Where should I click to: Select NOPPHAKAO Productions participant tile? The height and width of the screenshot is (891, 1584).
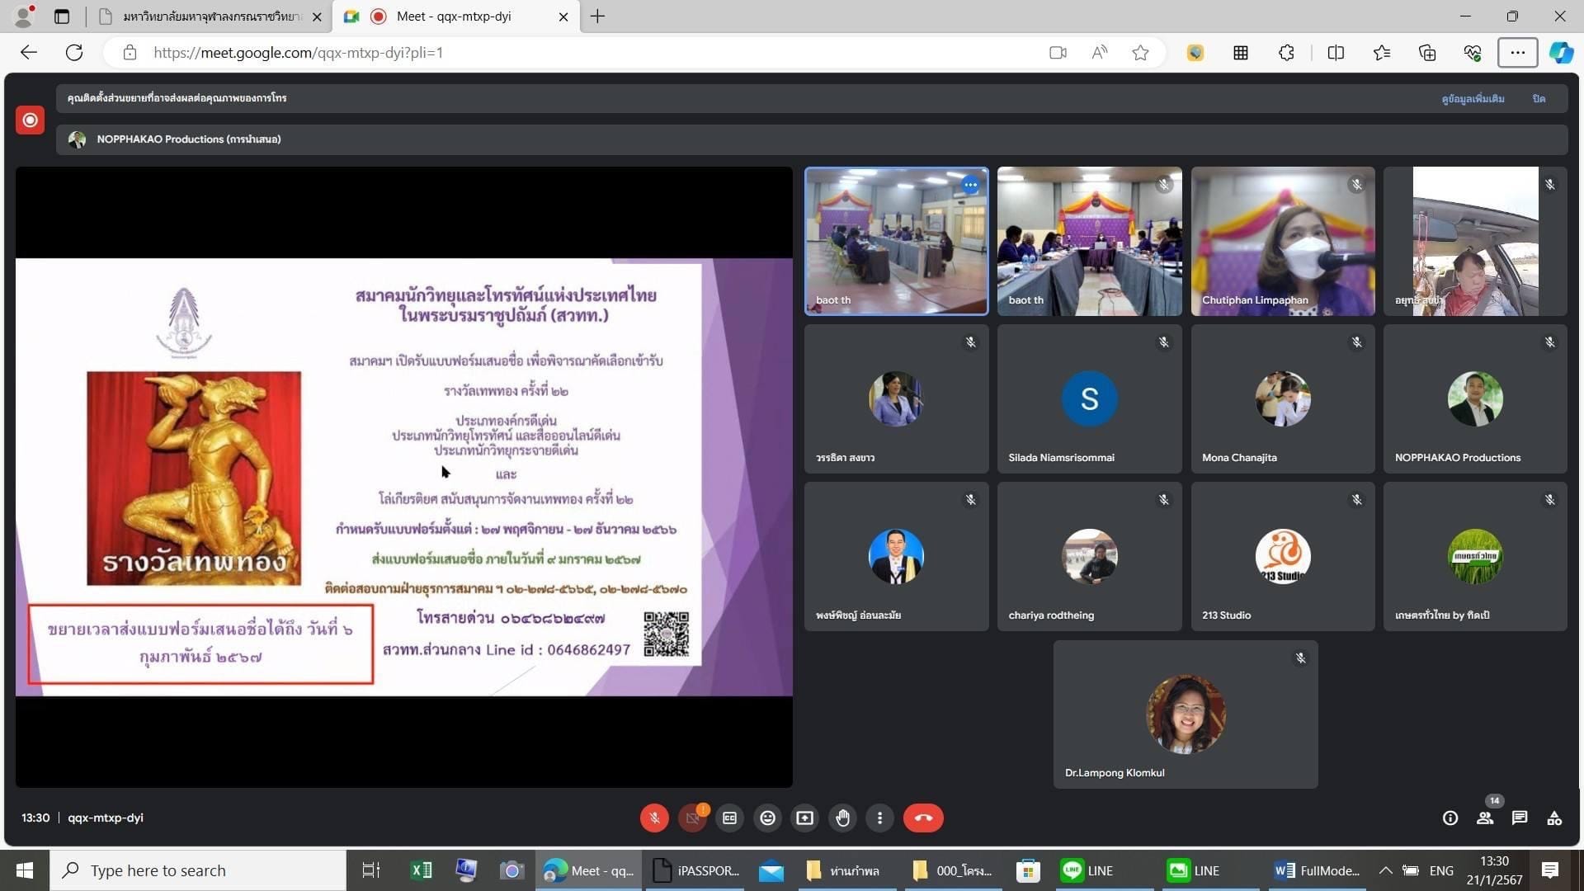point(1475,398)
